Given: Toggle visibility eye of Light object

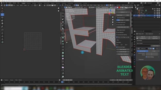Looking at the screenshot, I should coord(156,12).
